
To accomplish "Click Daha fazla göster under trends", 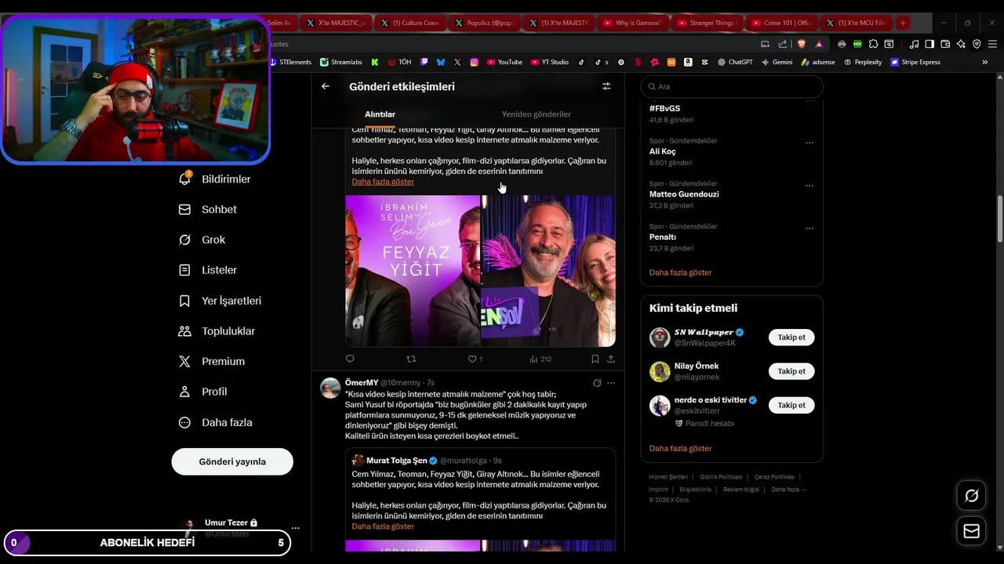I will 680,273.
